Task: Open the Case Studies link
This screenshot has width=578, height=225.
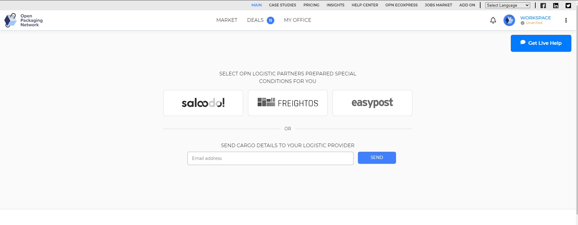Action: [x=282, y=5]
